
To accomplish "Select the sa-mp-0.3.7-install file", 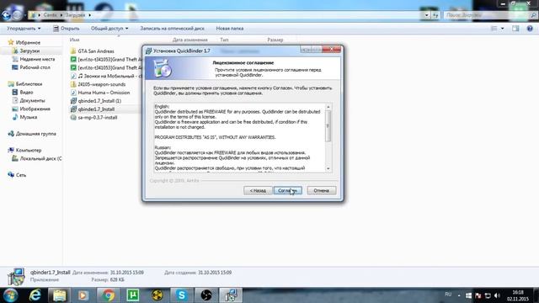I will 98,117.
